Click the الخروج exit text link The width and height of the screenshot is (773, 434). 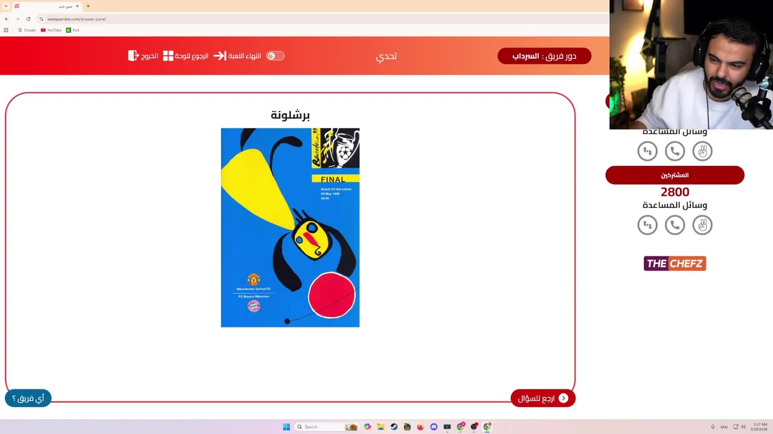pos(149,55)
